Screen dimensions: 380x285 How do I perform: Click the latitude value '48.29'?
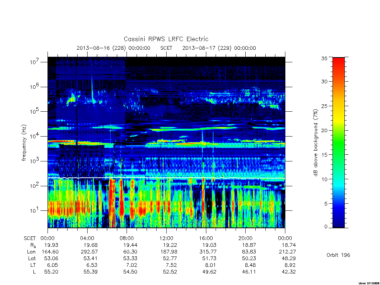tap(289, 258)
